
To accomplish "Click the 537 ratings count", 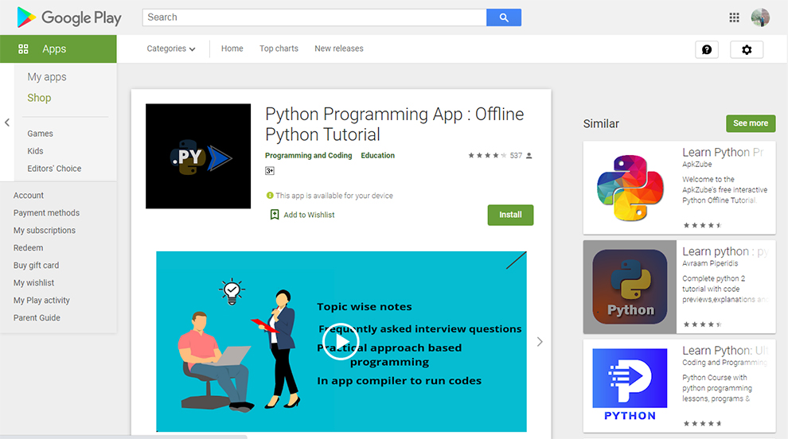I will 516,156.
